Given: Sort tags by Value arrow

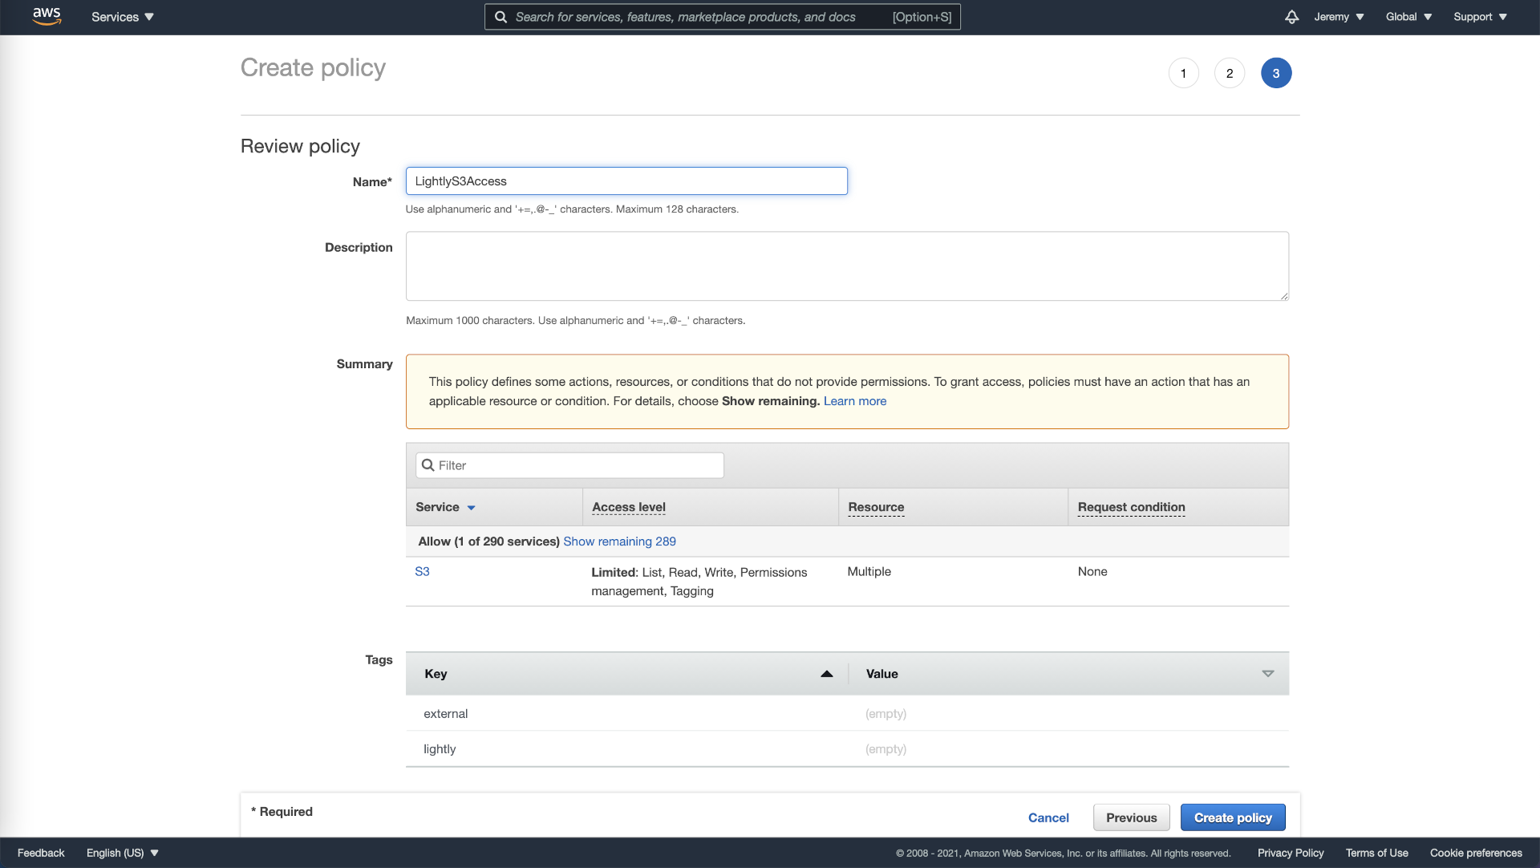Looking at the screenshot, I should (1268, 674).
